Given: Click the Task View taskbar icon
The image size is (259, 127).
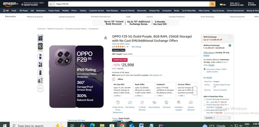Looking at the screenshot, I should 72,125.
